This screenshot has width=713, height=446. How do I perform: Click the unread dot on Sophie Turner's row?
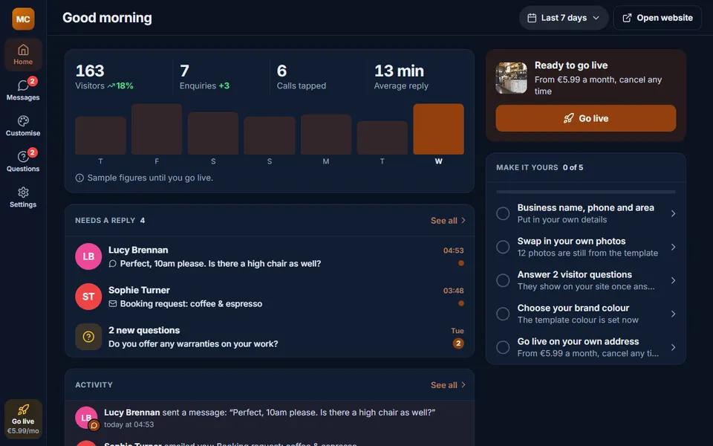tap(461, 303)
